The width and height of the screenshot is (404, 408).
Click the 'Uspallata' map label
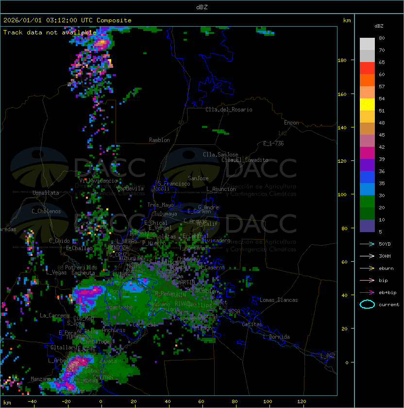pos(46,193)
